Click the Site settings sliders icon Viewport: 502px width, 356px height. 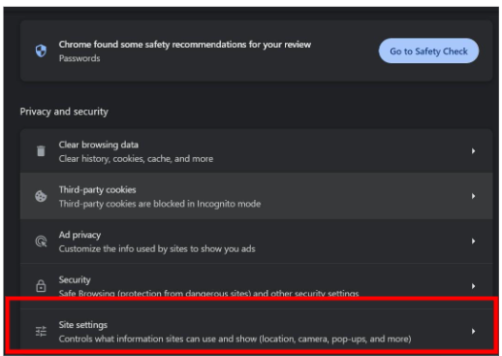(41, 331)
